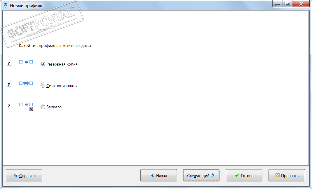Click the two-way sync arrows icon
The image size is (312, 189).
click(x=26, y=83)
